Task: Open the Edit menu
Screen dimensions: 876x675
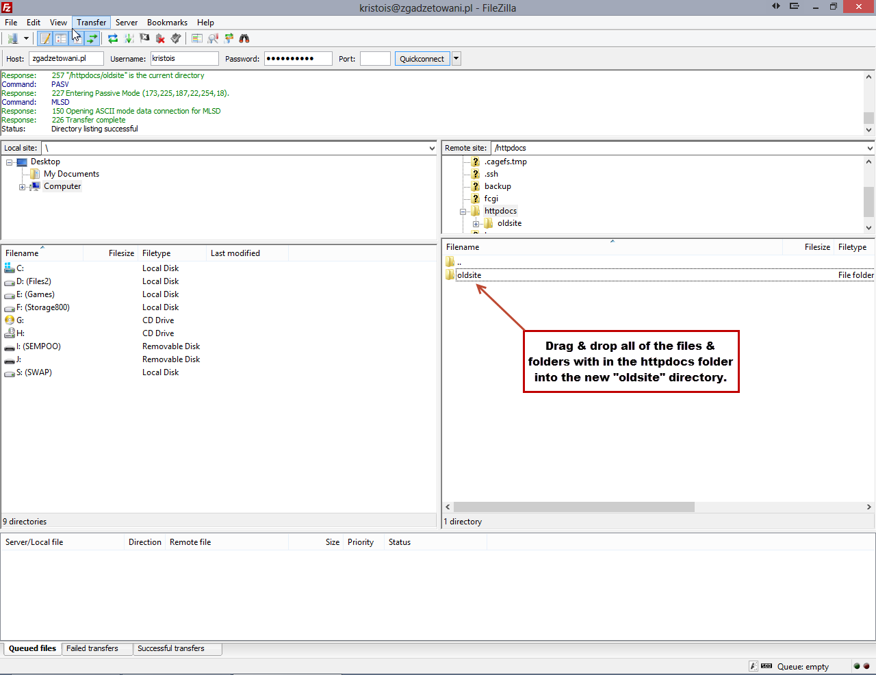Action: pos(34,23)
